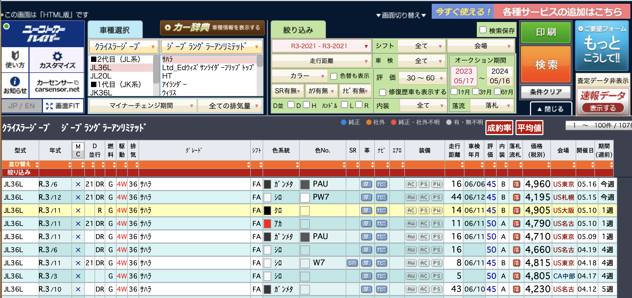Tick the ハンドル L checkbox

click(344, 105)
